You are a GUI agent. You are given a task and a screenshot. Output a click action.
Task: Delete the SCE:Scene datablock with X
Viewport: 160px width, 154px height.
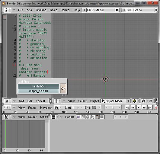156,10
